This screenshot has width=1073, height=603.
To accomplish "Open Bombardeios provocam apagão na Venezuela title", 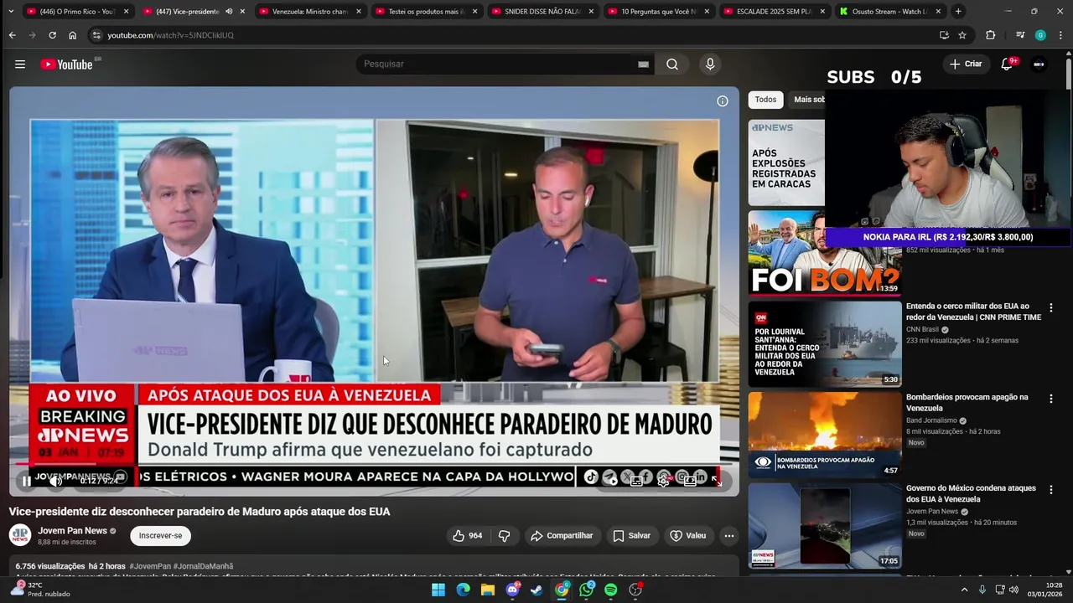I will (967, 403).
